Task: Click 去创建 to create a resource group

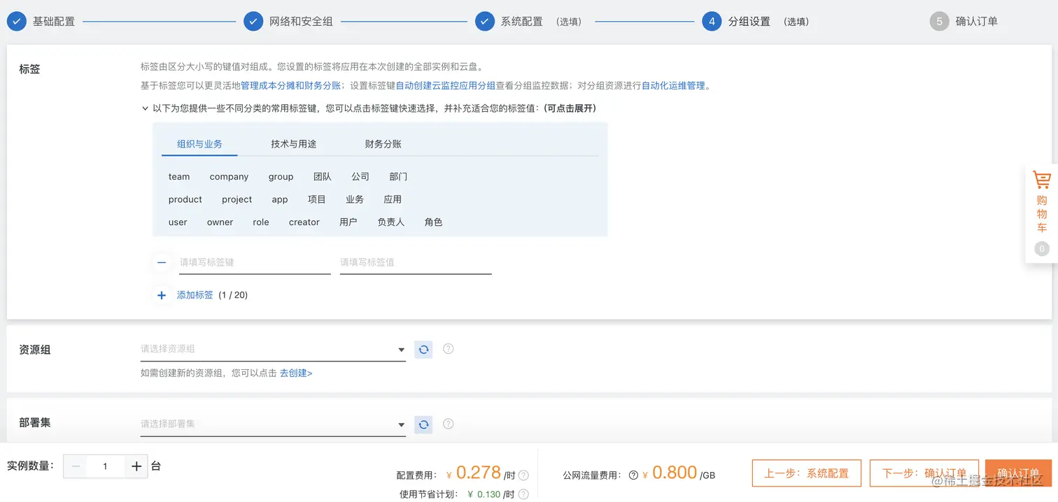Action: 297,373
